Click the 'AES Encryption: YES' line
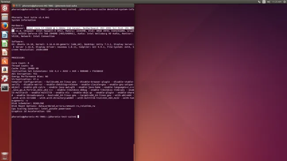 [24, 74]
